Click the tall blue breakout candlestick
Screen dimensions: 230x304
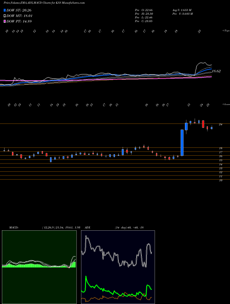point(182,142)
